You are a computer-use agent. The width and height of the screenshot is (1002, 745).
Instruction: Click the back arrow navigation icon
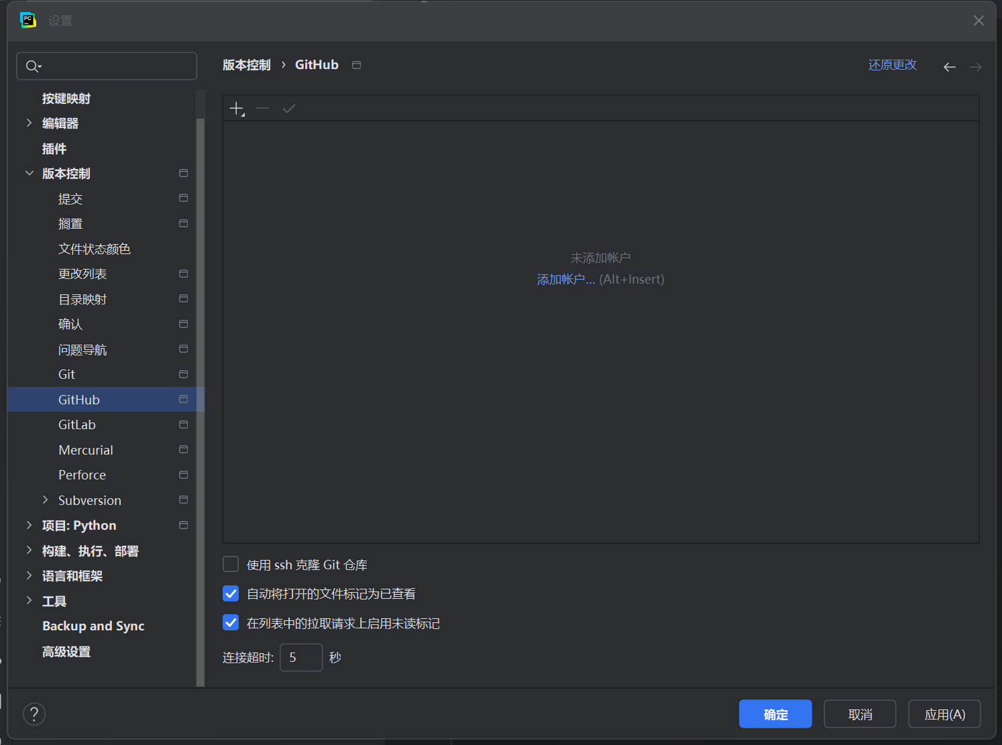pyautogui.click(x=950, y=66)
